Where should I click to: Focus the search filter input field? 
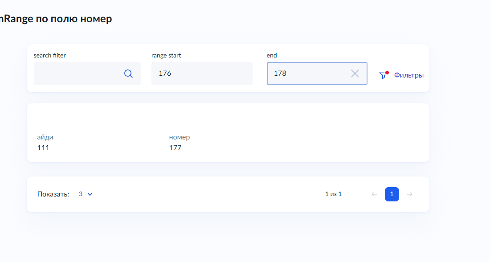point(78,74)
